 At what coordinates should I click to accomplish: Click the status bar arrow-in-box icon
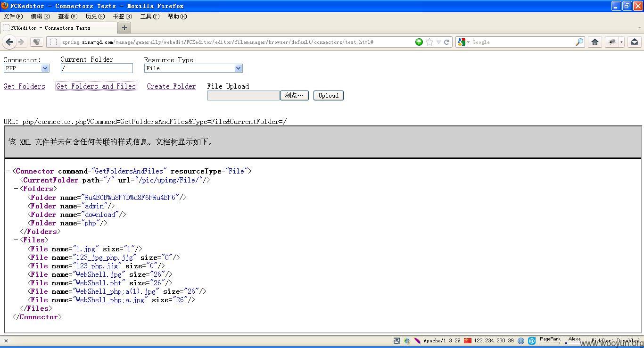396,340
